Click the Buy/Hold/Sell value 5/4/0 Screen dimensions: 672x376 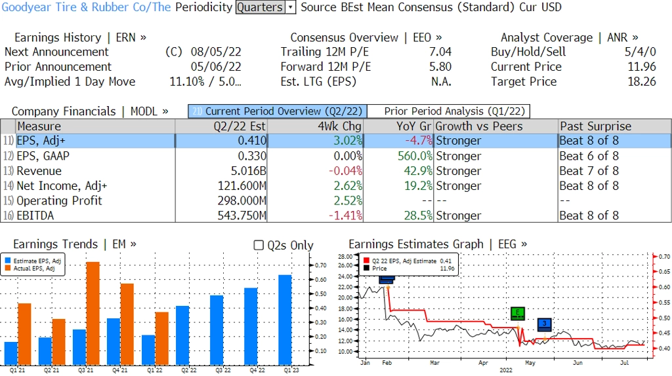[x=640, y=52]
